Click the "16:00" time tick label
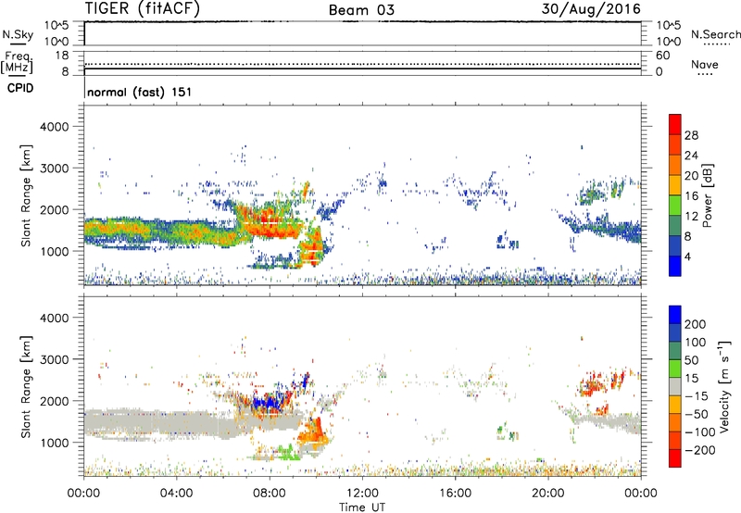The width and height of the screenshot is (741, 513). [x=455, y=494]
